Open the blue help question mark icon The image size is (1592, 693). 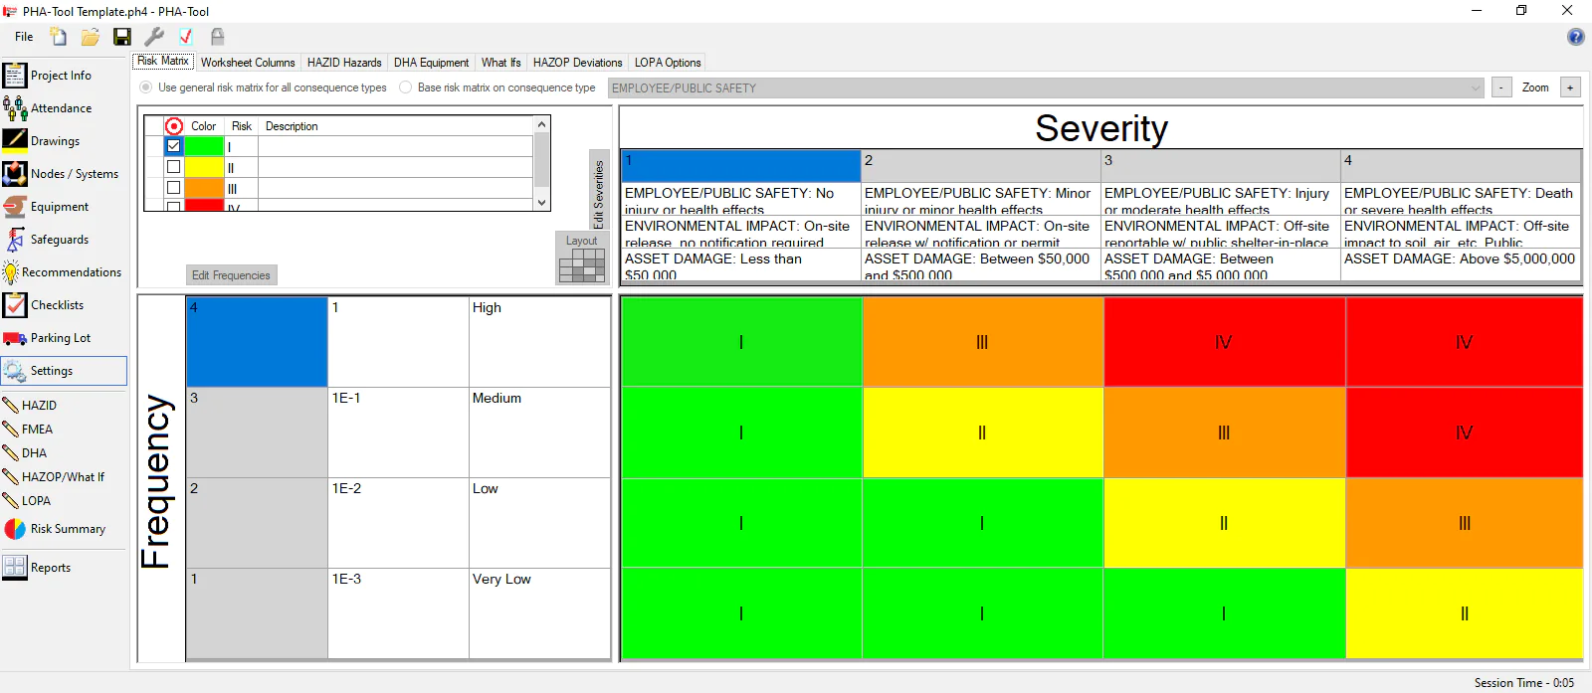[x=1576, y=37]
